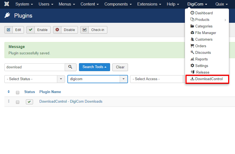
Task: Click the Enable button checkmark icon
Action: 31,30
